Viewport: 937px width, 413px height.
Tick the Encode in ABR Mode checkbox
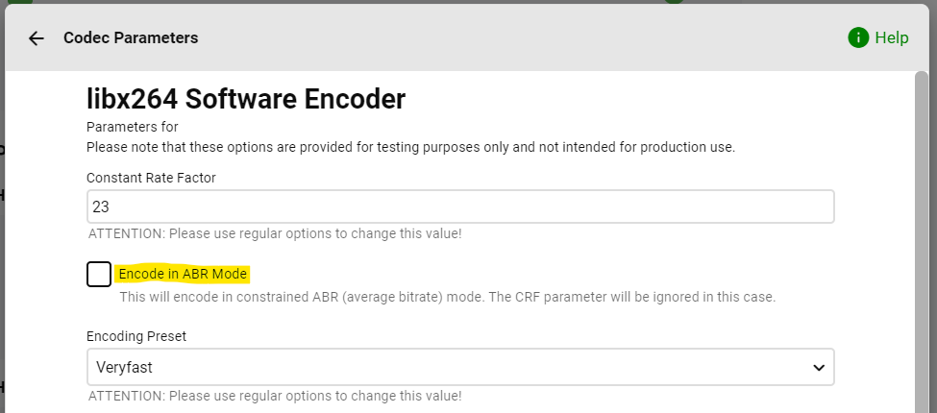pos(99,275)
